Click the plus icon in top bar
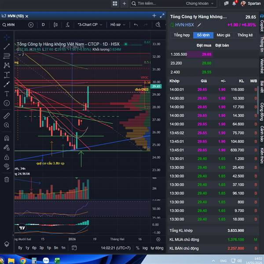This screenshot has height=264, width=264. click(124, 4)
